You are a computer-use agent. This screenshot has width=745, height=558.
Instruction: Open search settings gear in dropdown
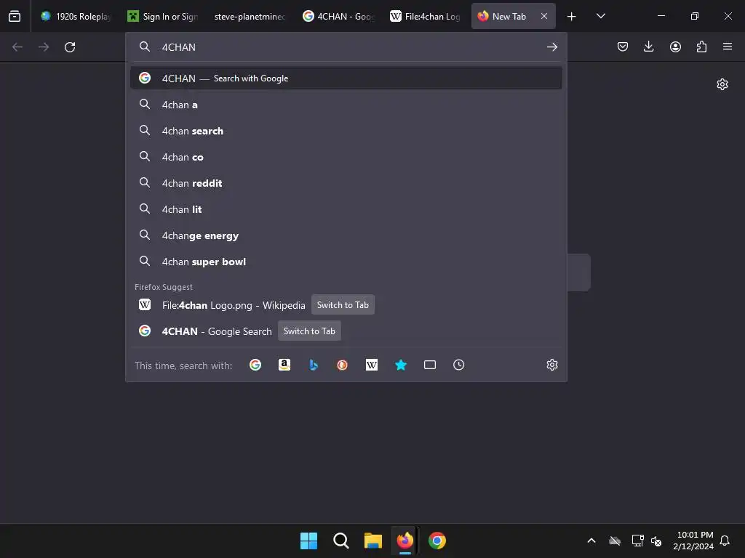click(x=551, y=365)
